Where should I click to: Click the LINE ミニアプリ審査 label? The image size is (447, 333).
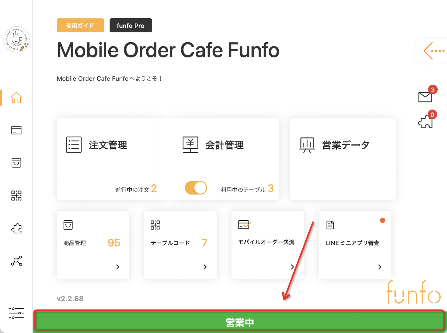coord(352,243)
